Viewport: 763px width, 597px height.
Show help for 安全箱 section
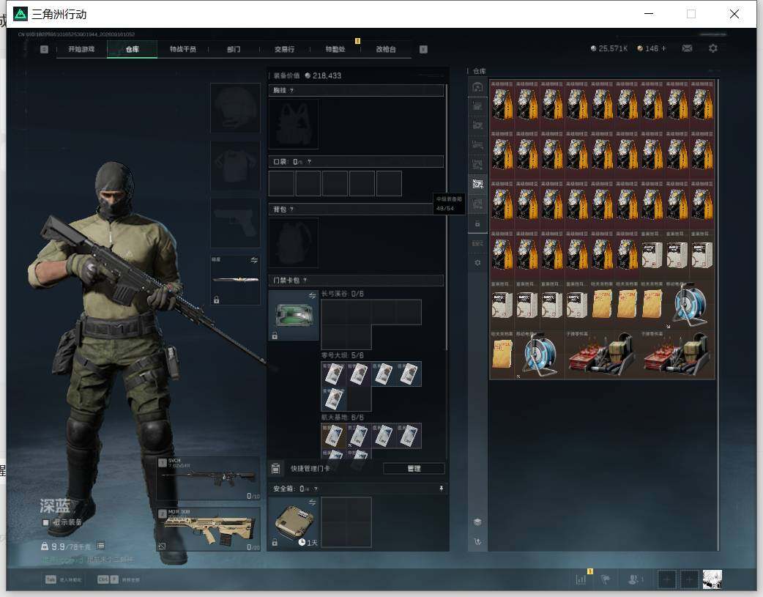316,489
